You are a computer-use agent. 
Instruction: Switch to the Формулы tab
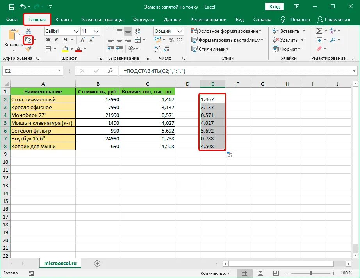pyautogui.click(x=144, y=20)
